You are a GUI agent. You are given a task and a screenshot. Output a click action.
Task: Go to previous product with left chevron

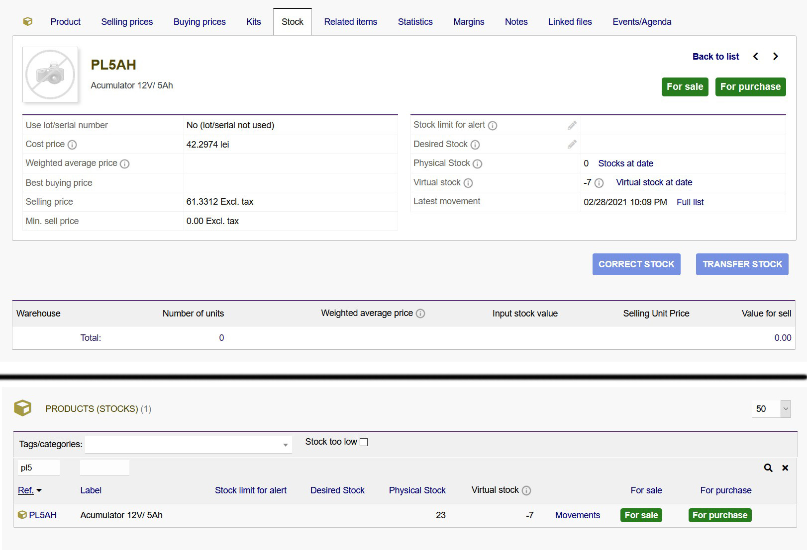(x=756, y=57)
